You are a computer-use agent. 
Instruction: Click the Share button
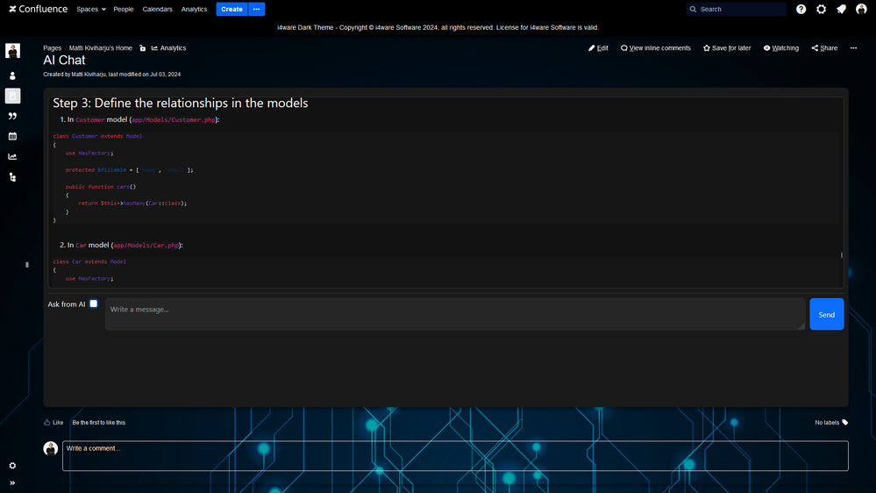824,48
